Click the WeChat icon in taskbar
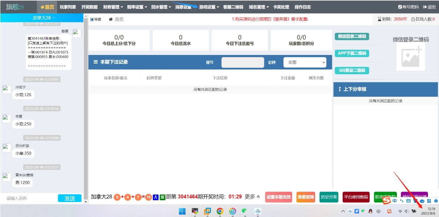Screen dimensions: 439x217 [245, 211]
